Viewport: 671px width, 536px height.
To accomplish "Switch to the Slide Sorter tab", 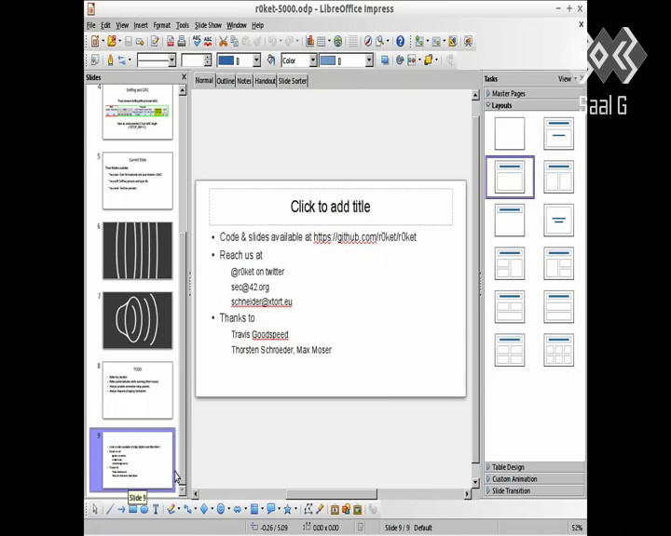I will pos(293,81).
